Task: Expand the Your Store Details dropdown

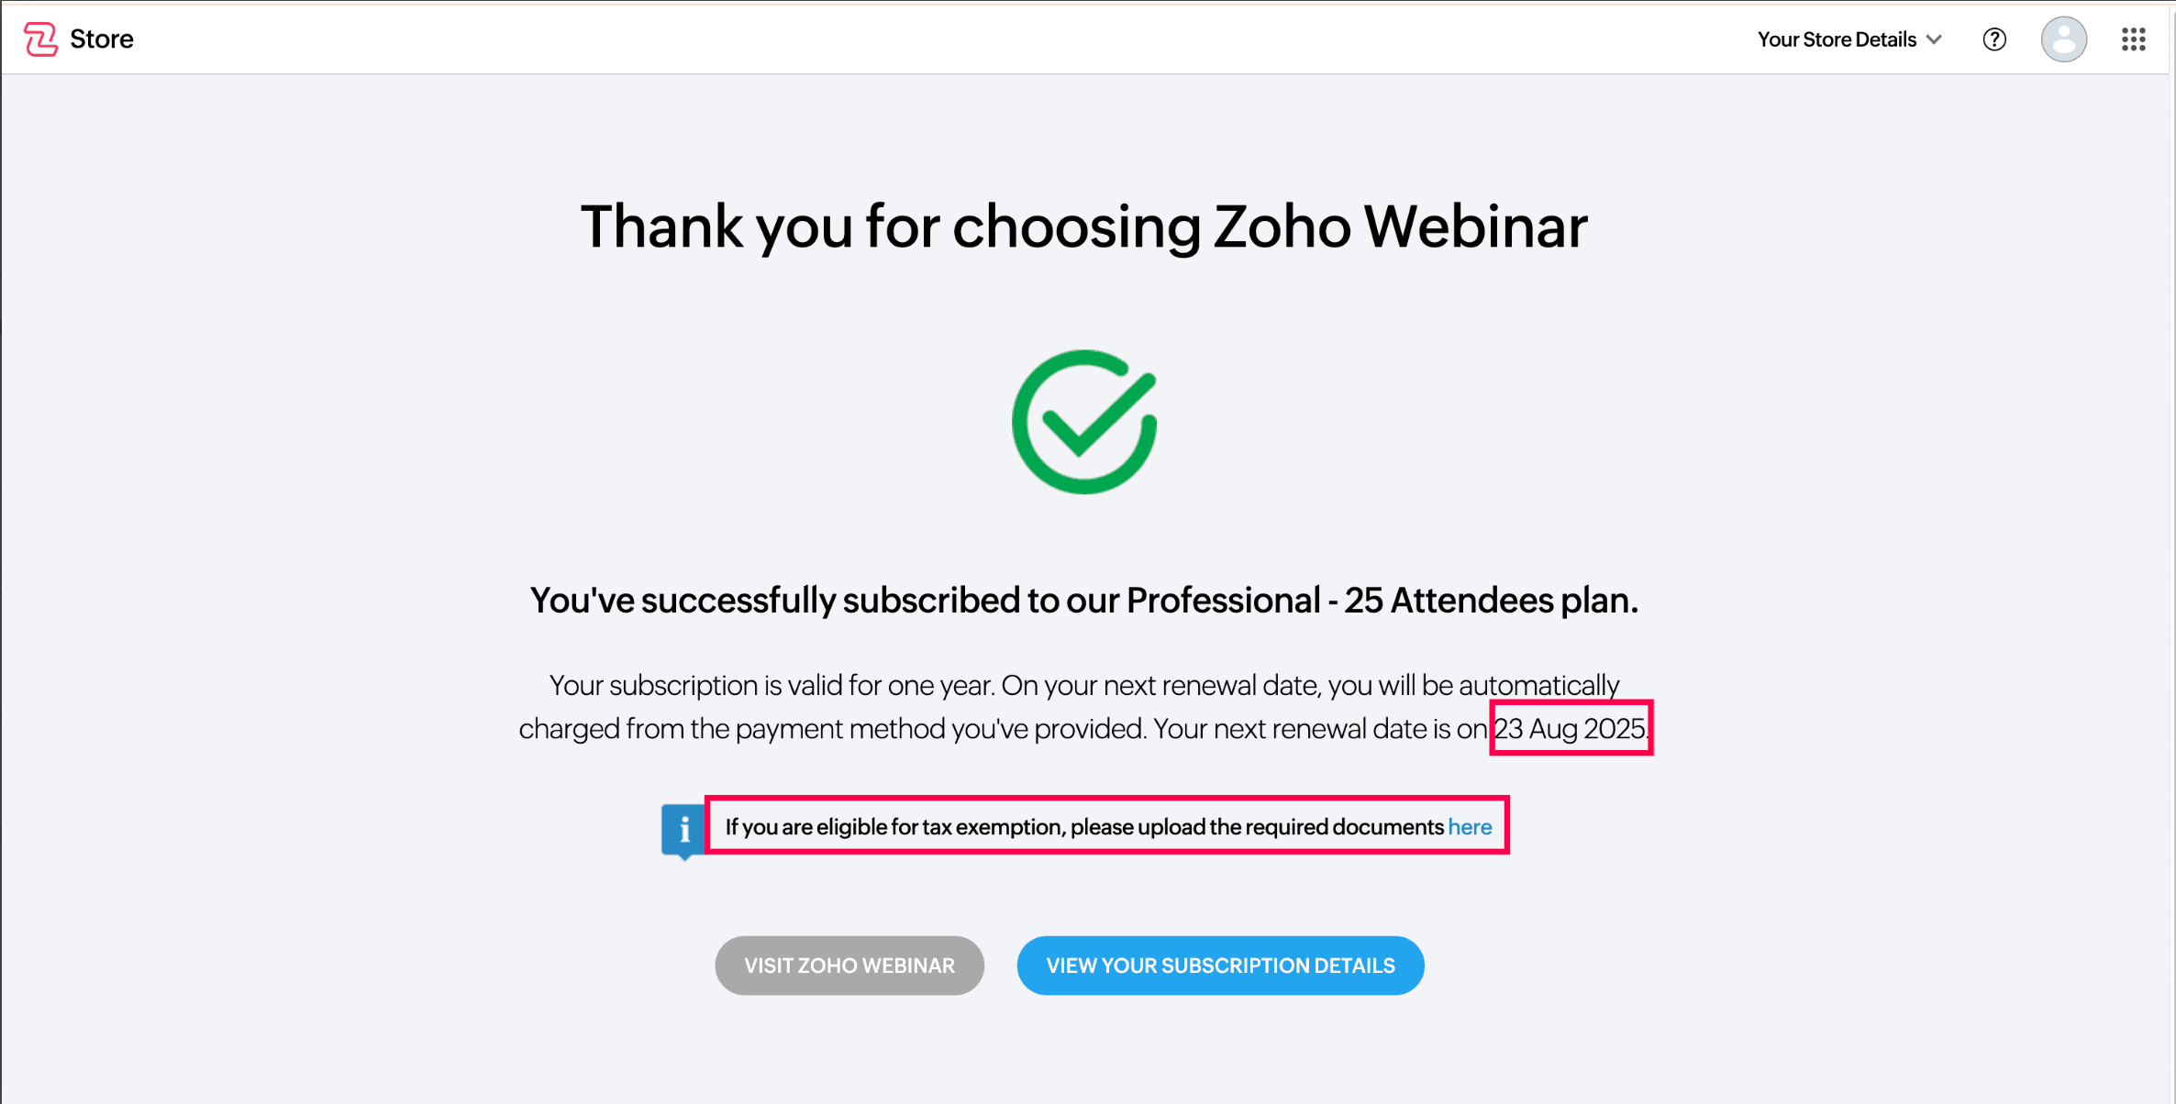Action: coord(1837,39)
